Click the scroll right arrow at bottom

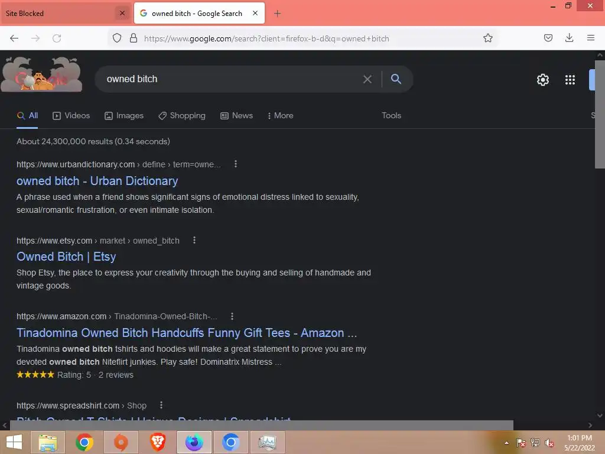590,425
